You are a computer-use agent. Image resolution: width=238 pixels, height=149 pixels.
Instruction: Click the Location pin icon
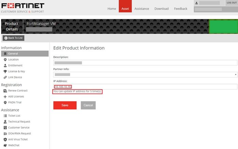pos(5,60)
